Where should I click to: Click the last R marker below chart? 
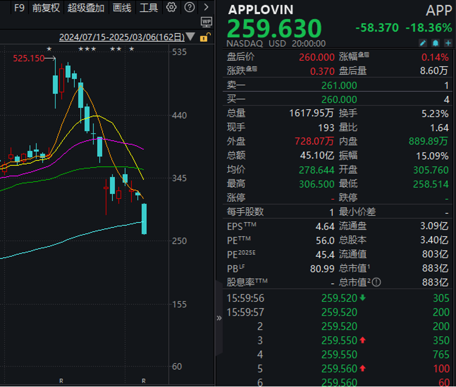coord(143,380)
